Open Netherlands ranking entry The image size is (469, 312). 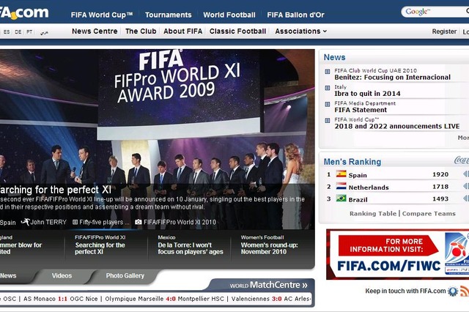click(x=369, y=187)
